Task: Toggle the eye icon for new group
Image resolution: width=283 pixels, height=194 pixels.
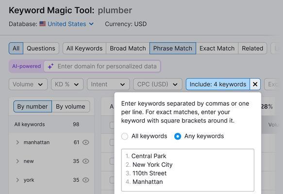Action: tap(86, 161)
